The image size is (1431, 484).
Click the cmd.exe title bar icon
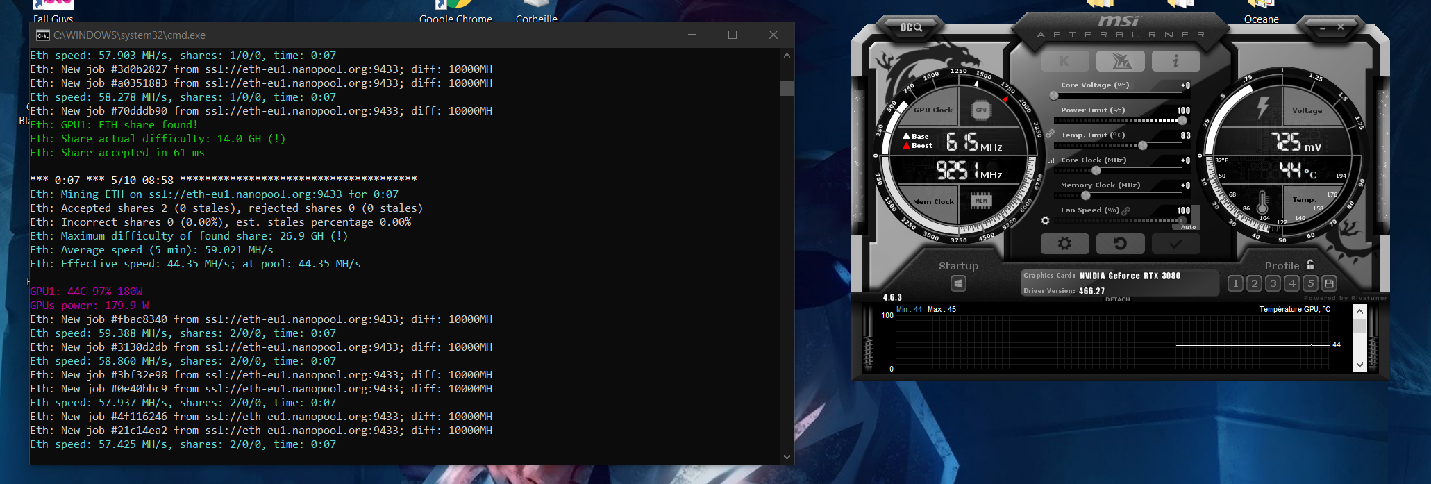[42, 35]
